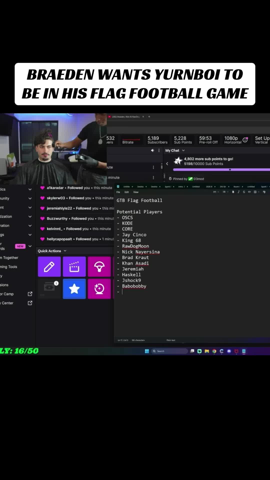Click the 'Nick Nayersina' line in Notepad

[x=141, y=252]
